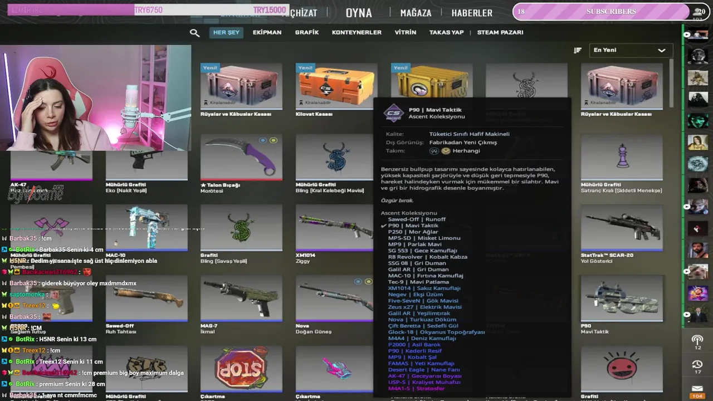Screen dimensions: 713x401
Task: Switch to the KONTEYNERLER inventory tab
Action: [x=356, y=32]
